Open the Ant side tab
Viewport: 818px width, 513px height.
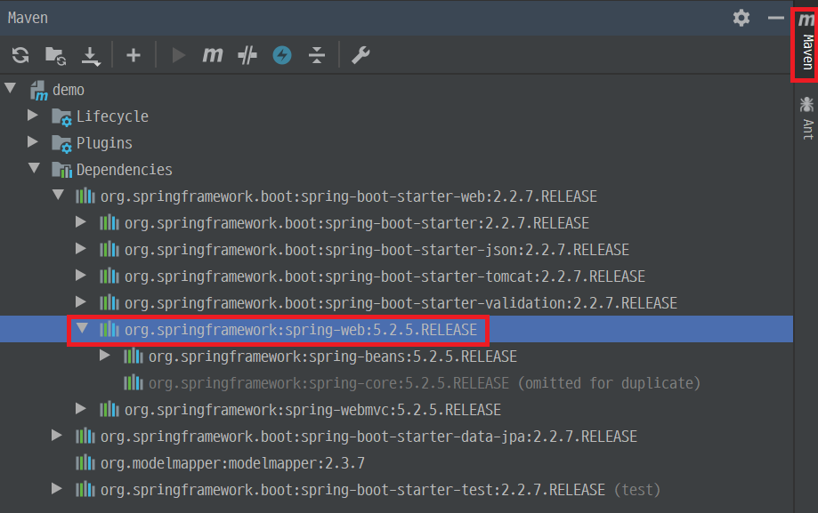(807, 118)
